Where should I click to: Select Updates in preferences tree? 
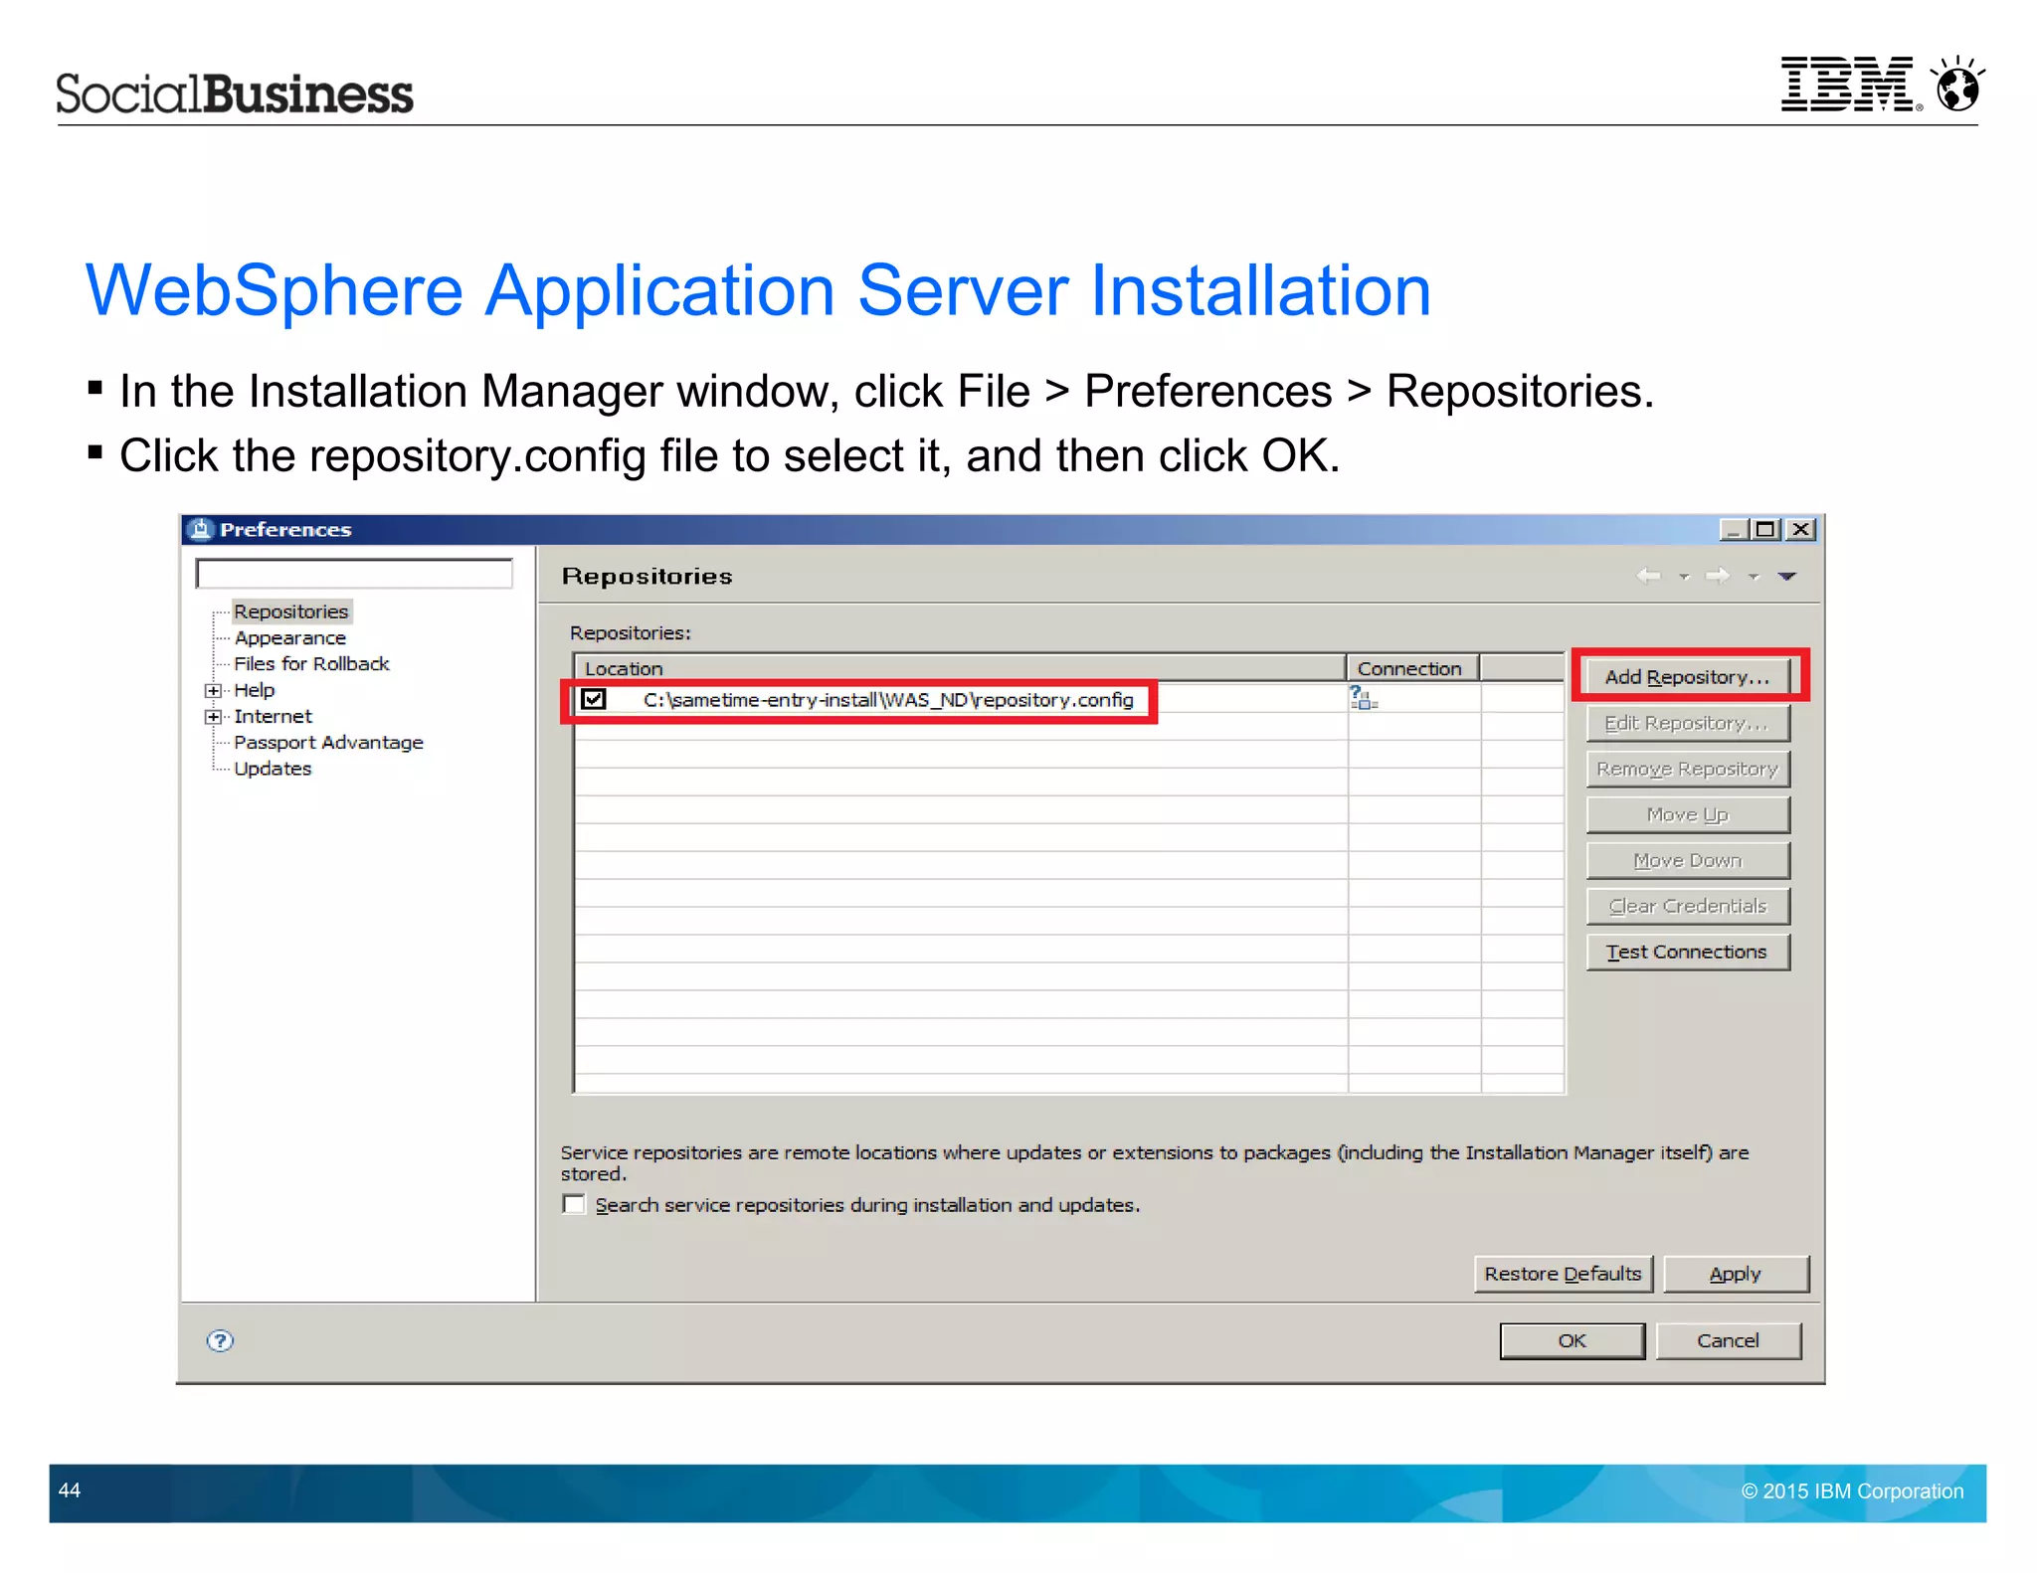click(x=273, y=769)
